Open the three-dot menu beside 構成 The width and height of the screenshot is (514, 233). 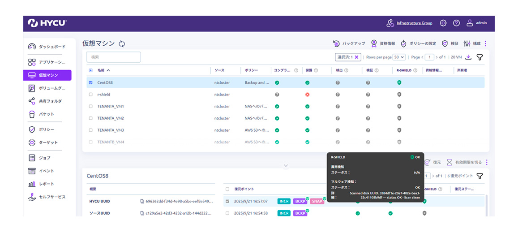click(x=485, y=43)
